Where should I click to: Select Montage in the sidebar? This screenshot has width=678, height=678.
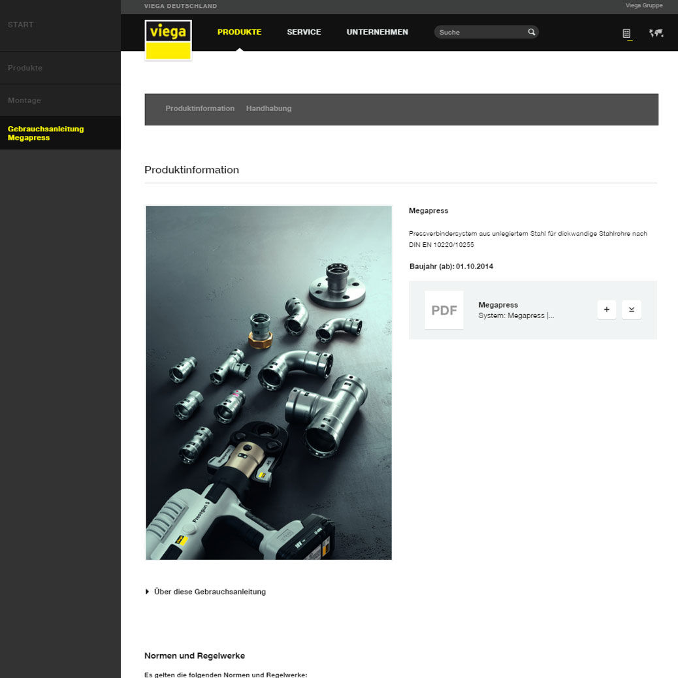click(x=61, y=101)
